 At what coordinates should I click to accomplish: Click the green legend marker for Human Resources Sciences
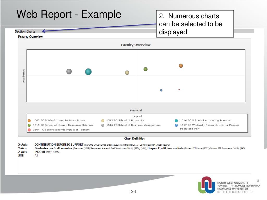point(29,125)
